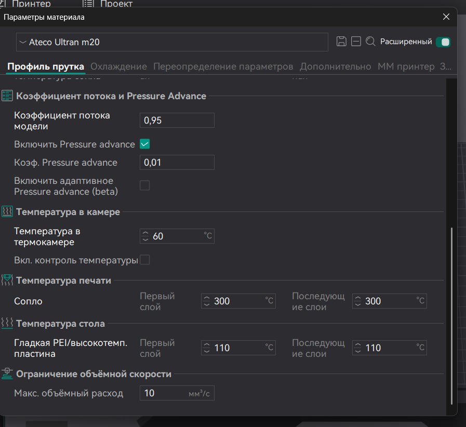Click the nozzle first layer temperature stepper arrows
Screen dimensions: 466x427
207,301
